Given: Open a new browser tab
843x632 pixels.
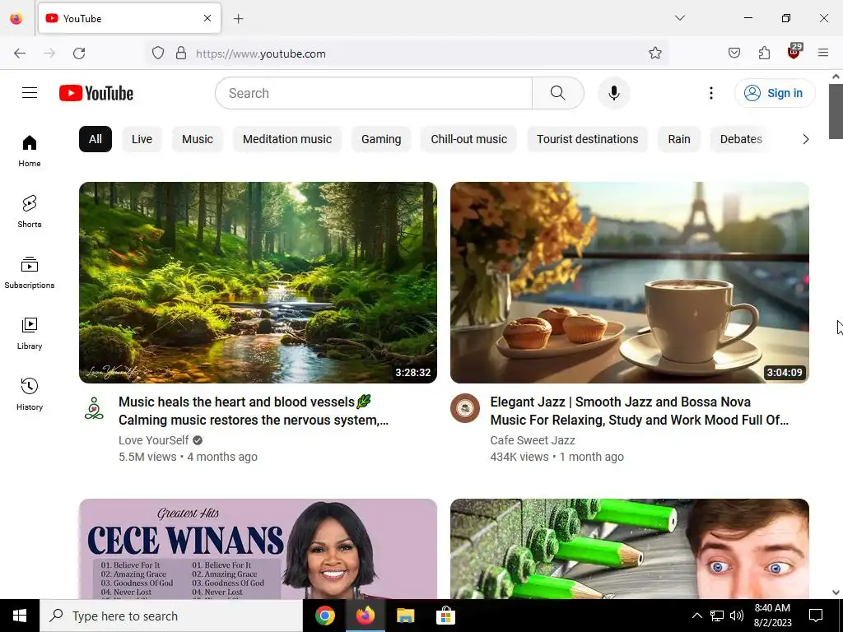Looking at the screenshot, I should click(x=239, y=19).
